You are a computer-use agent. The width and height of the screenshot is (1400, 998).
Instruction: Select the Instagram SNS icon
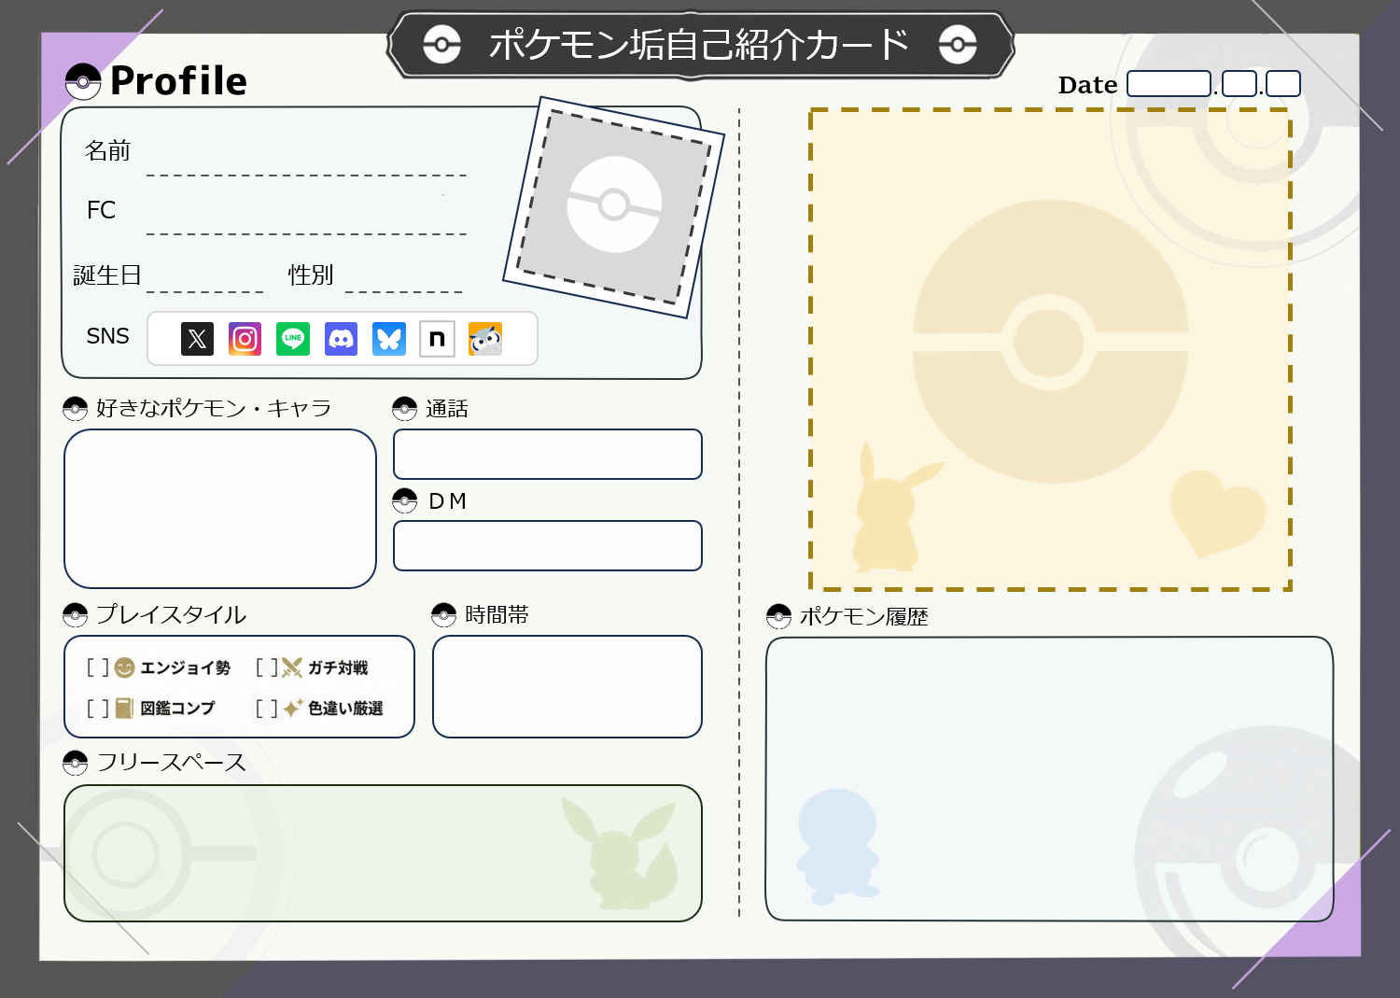click(245, 339)
